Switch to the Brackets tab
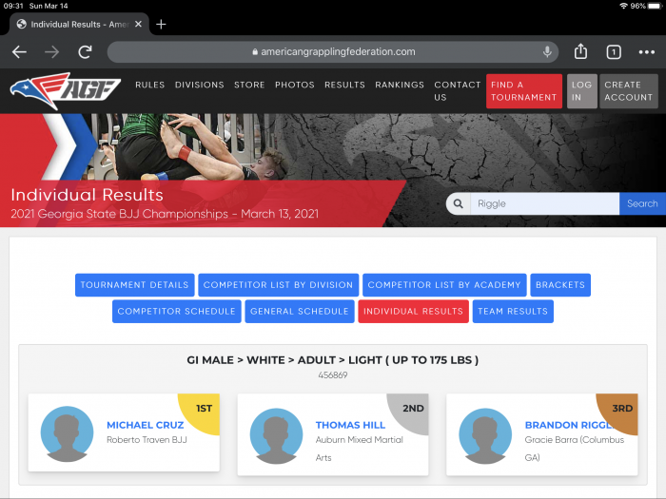This screenshot has width=666, height=499. pyautogui.click(x=559, y=285)
